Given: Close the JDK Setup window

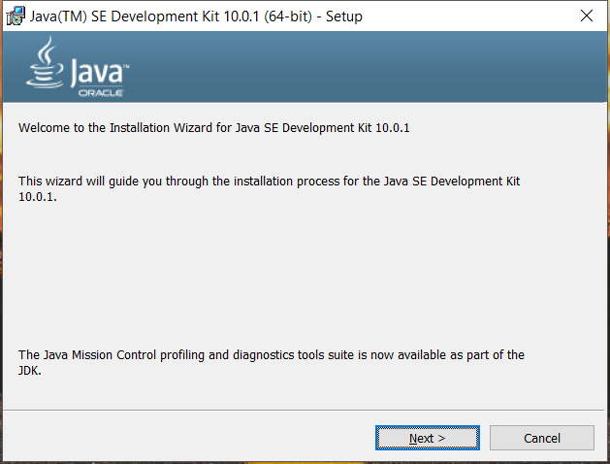Looking at the screenshot, I should (x=585, y=17).
